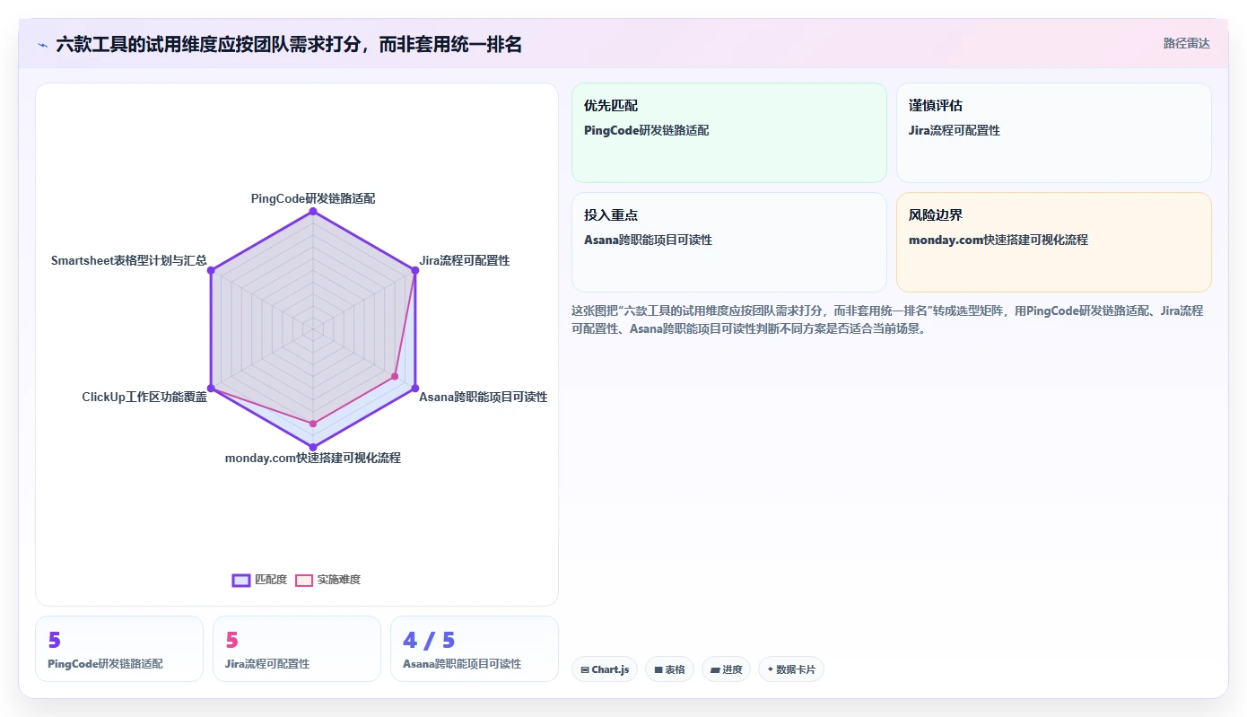Click the 进度 tag
1247x717 pixels.
click(726, 669)
